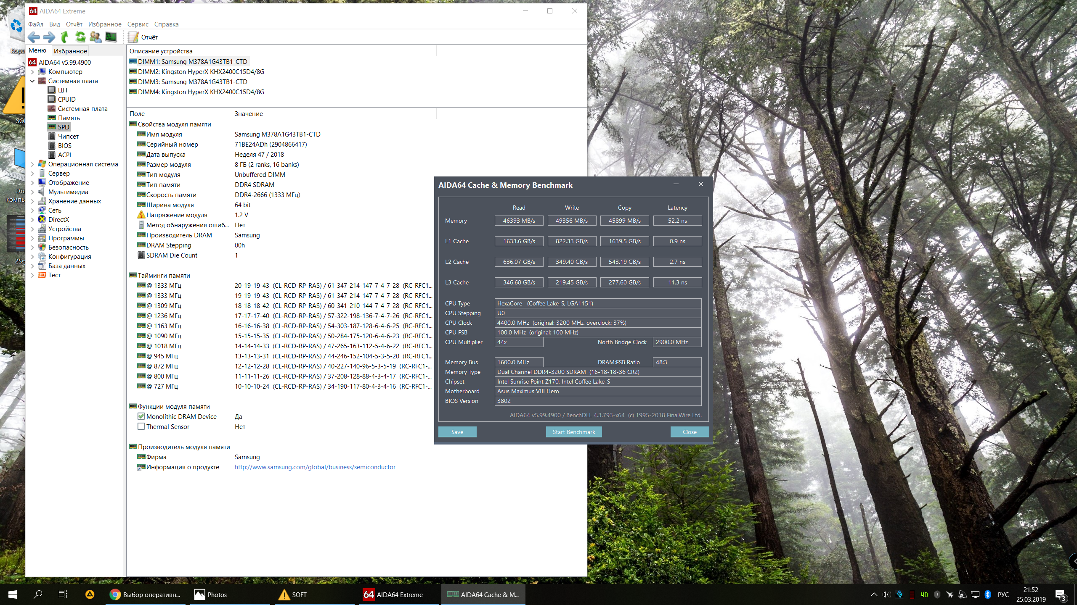The height and width of the screenshot is (605, 1077).
Task: Open the samsung.com semiconductor link
Action: (315, 467)
